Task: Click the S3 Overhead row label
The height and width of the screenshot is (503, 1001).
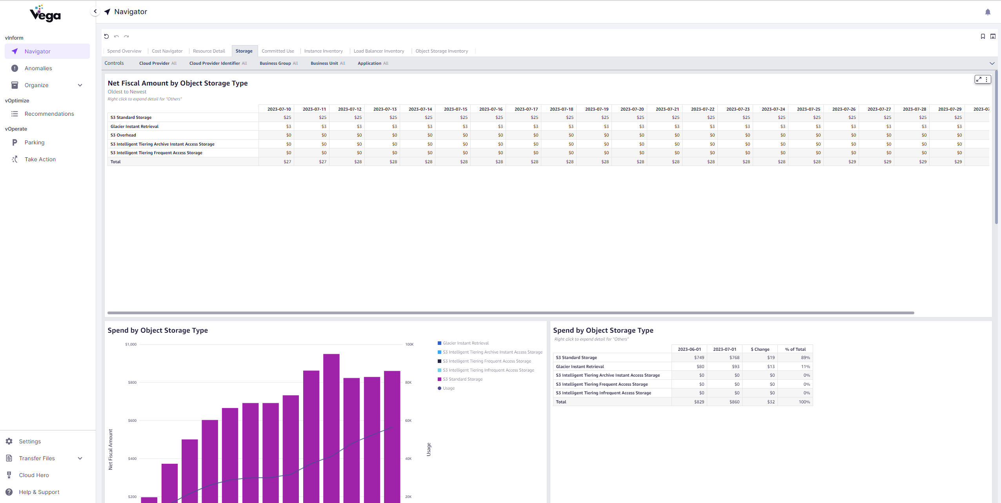Action: pos(123,135)
